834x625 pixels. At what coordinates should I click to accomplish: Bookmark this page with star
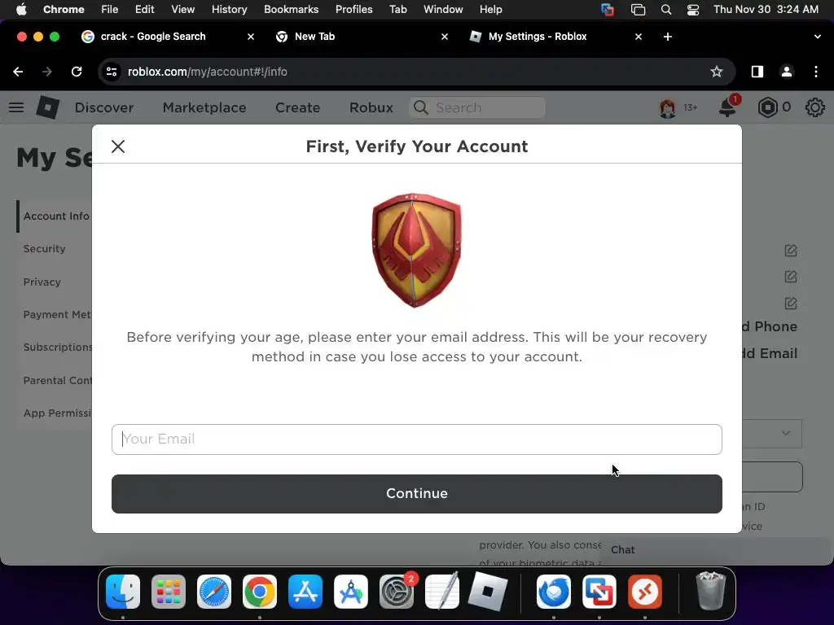click(717, 72)
